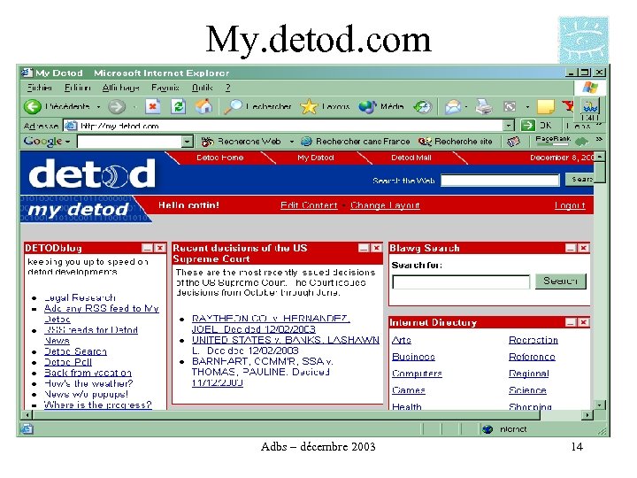Click the Refresh page icon
637x478 pixels.
coord(178,106)
